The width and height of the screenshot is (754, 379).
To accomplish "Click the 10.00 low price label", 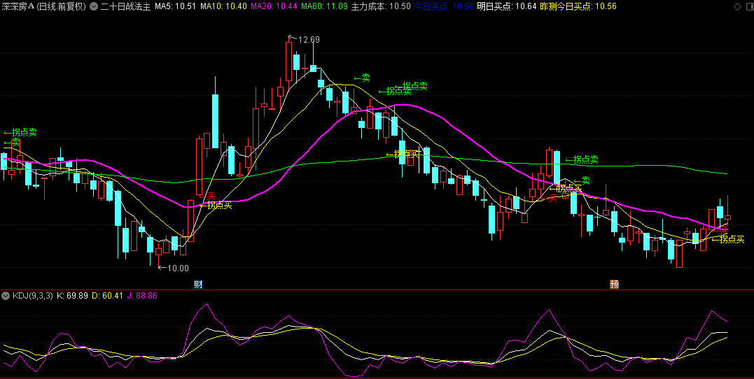I will pyautogui.click(x=178, y=268).
